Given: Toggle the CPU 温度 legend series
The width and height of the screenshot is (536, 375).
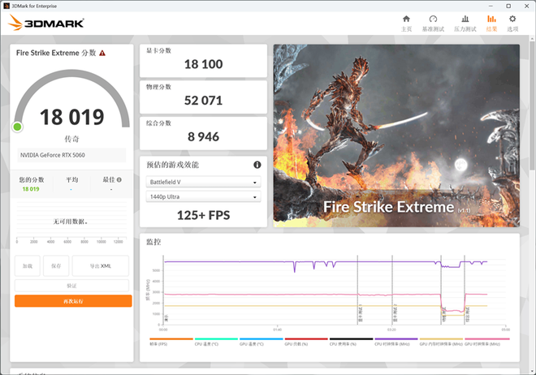Looking at the screenshot, I should point(216,342).
